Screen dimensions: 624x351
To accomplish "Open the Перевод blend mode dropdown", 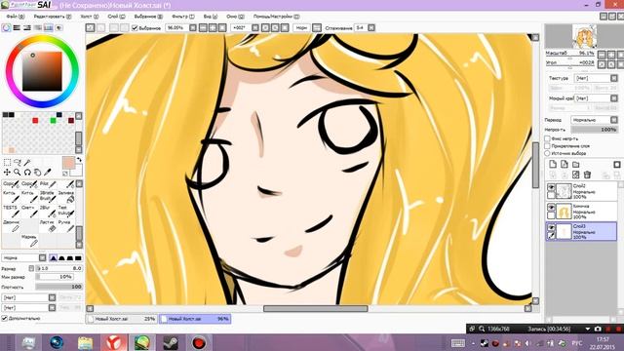I will pos(594,120).
